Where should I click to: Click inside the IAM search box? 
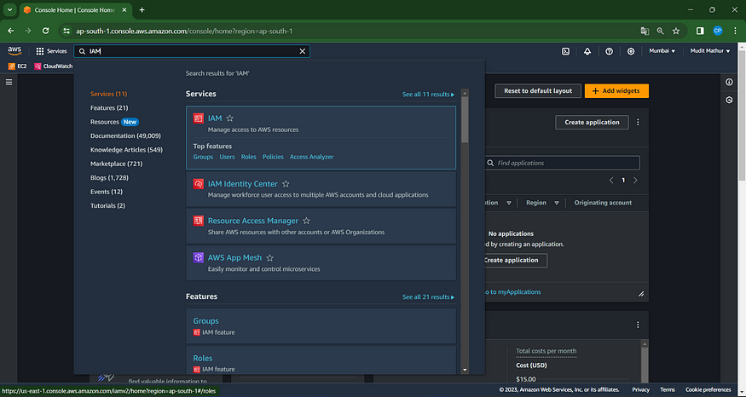coord(192,51)
